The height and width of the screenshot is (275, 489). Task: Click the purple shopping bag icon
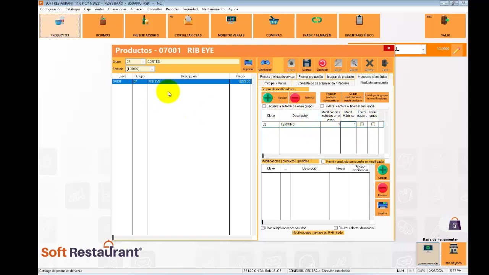pyautogui.click(x=455, y=224)
